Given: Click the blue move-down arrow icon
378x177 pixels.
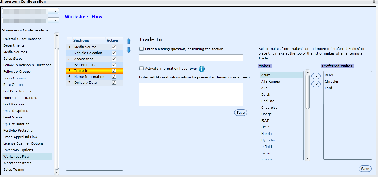Looking at the screenshot, I should point(129,50).
